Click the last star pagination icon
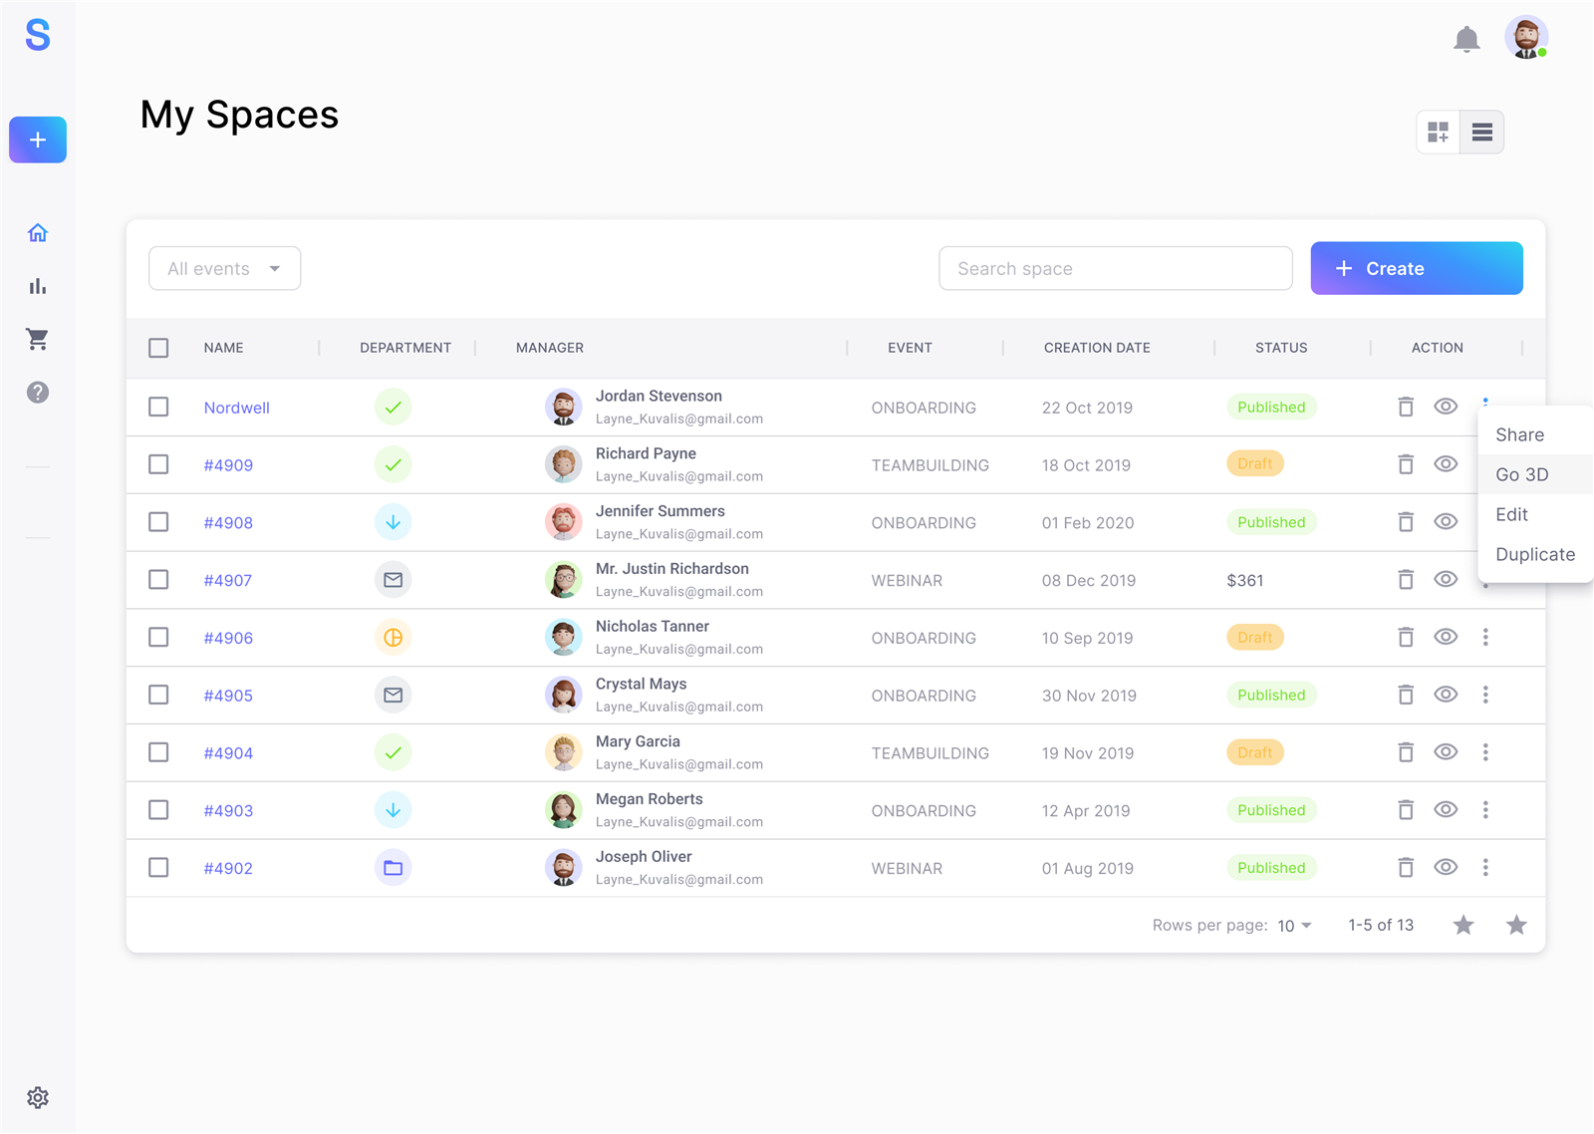The width and height of the screenshot is (1594, 1134). (1516, 926)
